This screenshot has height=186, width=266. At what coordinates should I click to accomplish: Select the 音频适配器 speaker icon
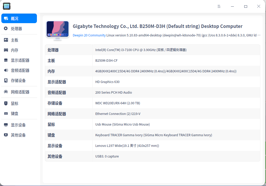coord(6,70)
